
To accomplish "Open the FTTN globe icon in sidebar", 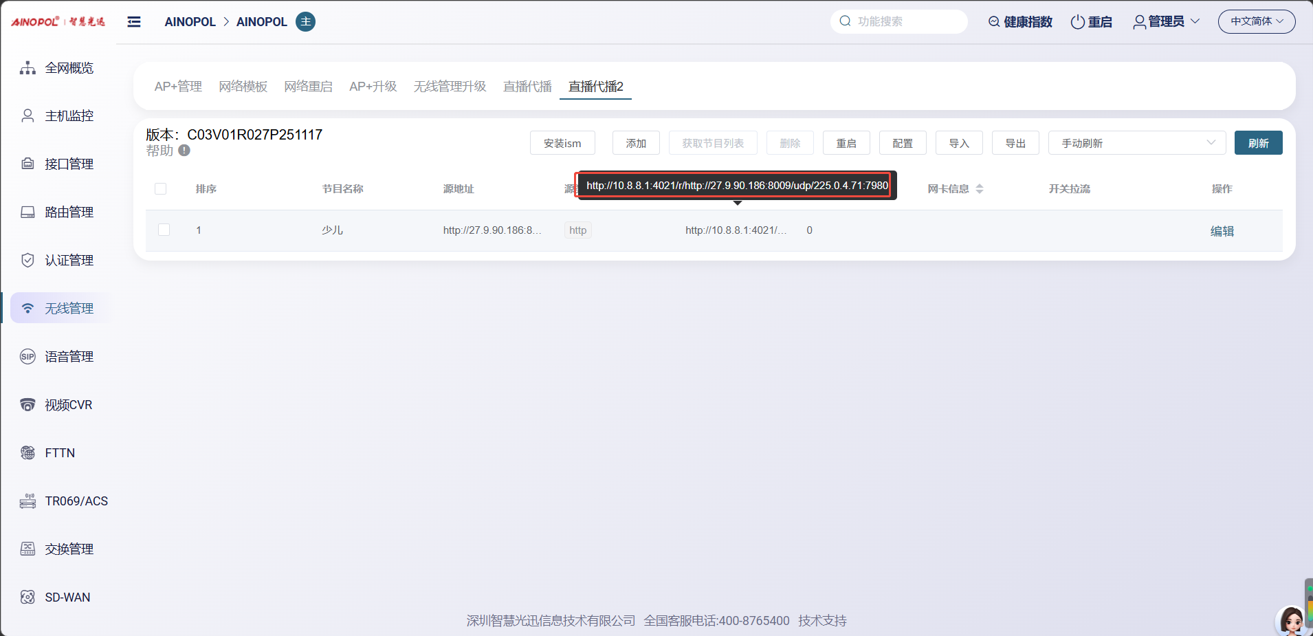I will click(27, 453).
